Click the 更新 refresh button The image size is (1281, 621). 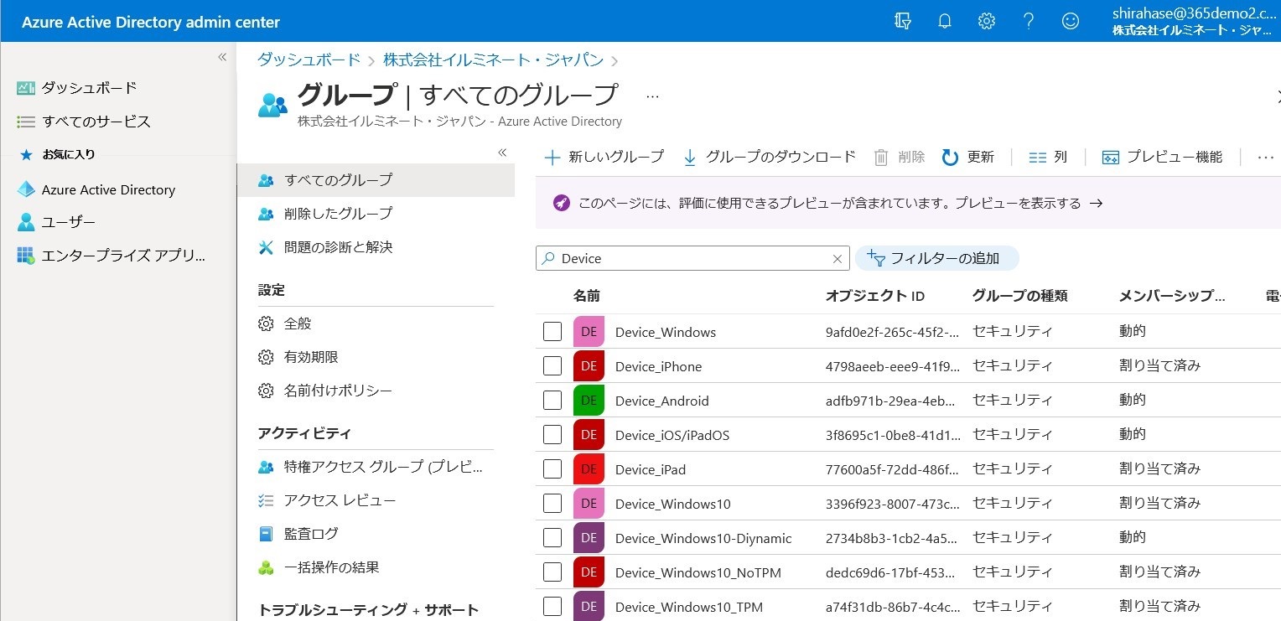coord(968,157)
